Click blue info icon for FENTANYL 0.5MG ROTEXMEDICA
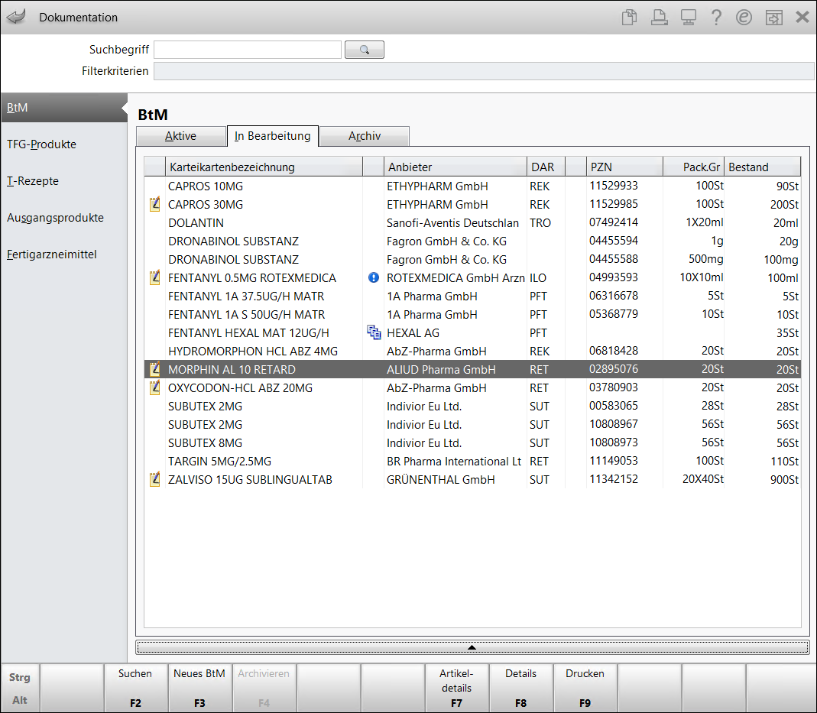 pyautogui.click(x=374, y=277)
